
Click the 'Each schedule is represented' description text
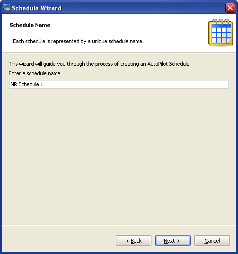click(x=78, y=41)
